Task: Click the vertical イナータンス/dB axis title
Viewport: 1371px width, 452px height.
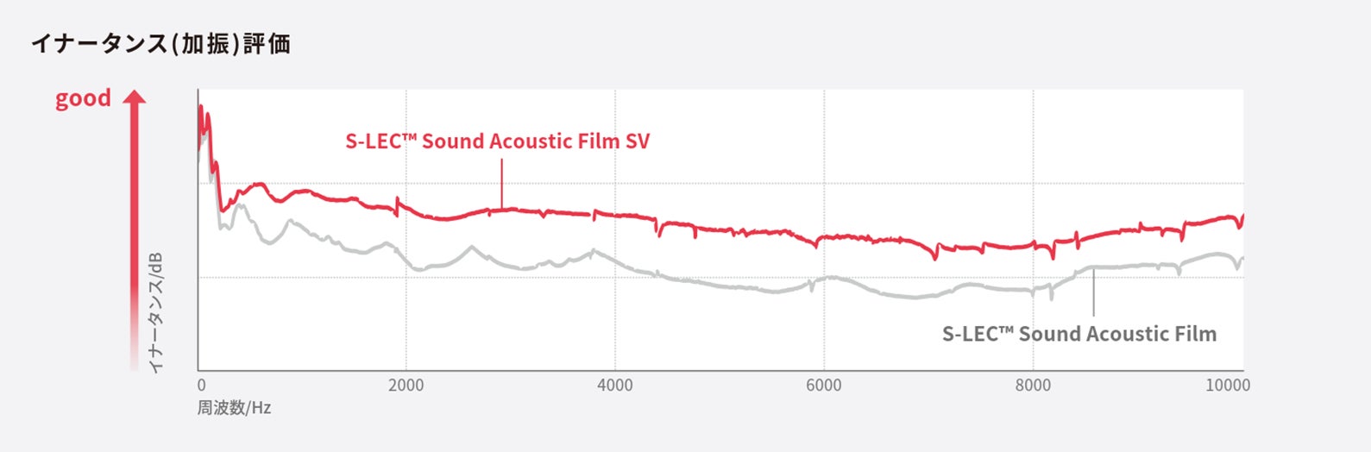Action: coord(156,313)
